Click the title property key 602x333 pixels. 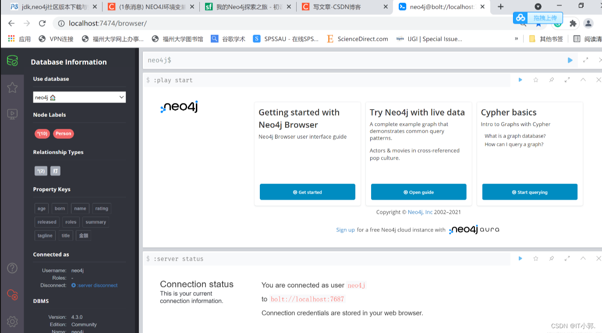[66, 236]
